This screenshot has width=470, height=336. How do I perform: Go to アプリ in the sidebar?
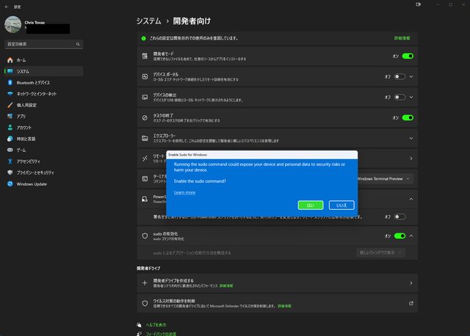(x=10, y=116)
